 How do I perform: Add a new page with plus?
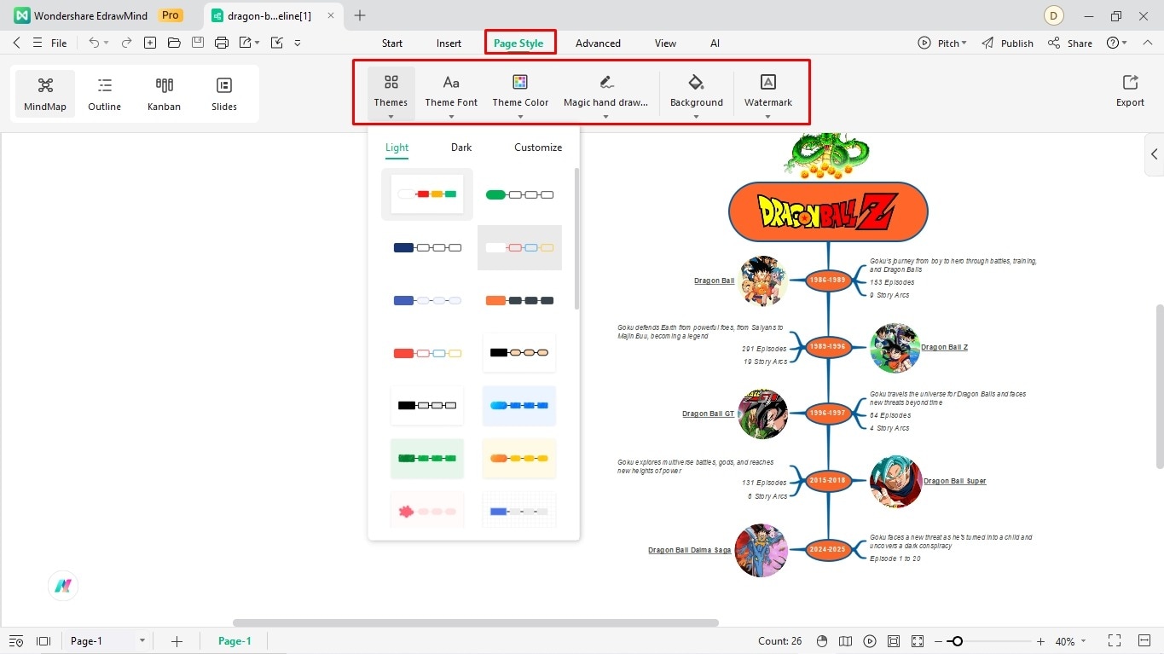(177, 641)
